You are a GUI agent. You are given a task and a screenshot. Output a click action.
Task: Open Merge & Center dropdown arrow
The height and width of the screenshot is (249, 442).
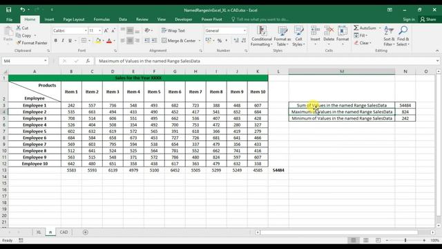coord(200,41)
